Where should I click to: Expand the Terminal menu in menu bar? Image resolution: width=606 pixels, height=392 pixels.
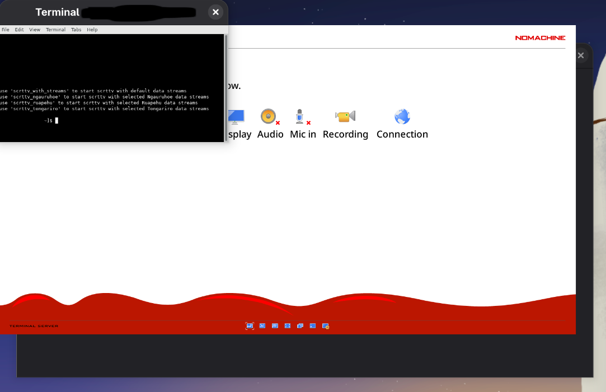(x=55, y=30)
